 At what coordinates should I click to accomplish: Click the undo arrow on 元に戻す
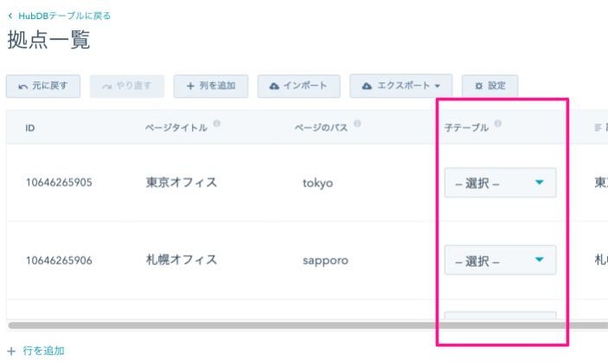(x=22, y=86)
